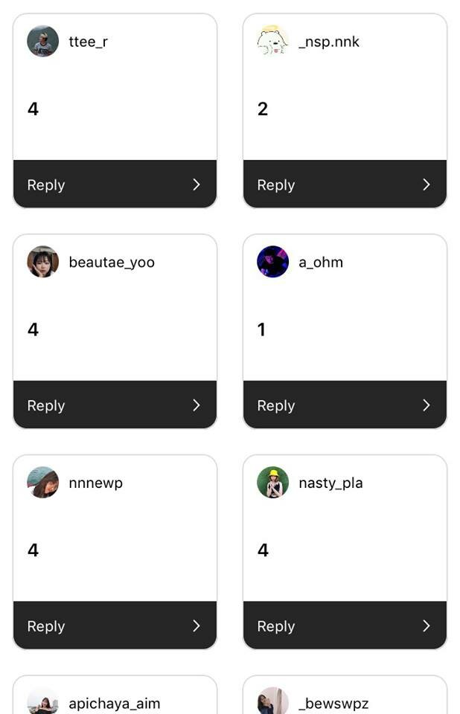The height and width of the screenshot is (714, 460).
Task: Tap _nsp.nnk's bear avatar
Action: tap(272, 42)
